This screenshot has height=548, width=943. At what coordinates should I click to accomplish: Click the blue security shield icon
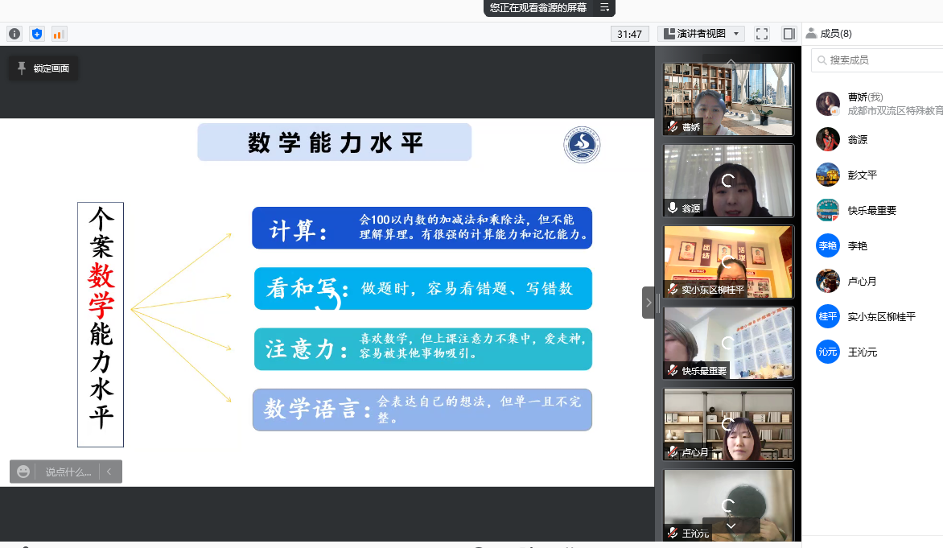coord(36,34)
